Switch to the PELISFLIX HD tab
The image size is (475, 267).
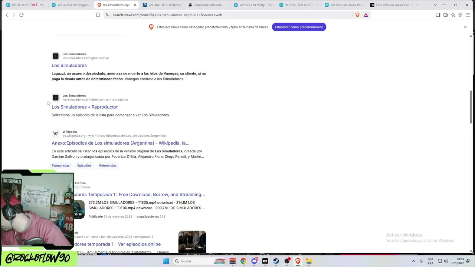click(26, 5)
